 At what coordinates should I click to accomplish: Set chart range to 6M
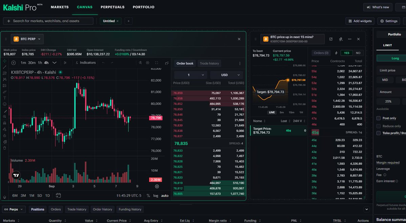pos(15,196)
